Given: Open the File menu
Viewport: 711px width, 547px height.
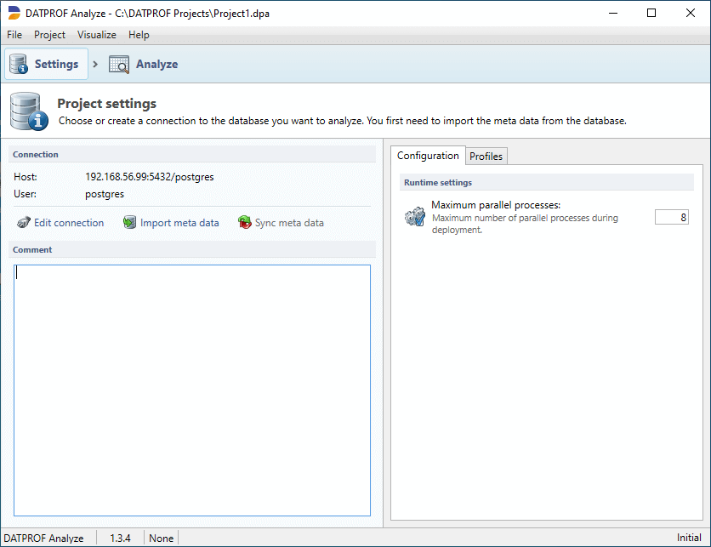Looking at the screenshot, I should click(14, 35).
